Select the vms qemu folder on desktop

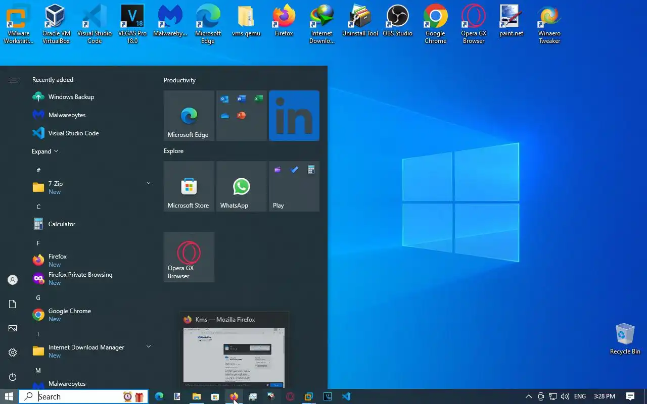[246, 21]
